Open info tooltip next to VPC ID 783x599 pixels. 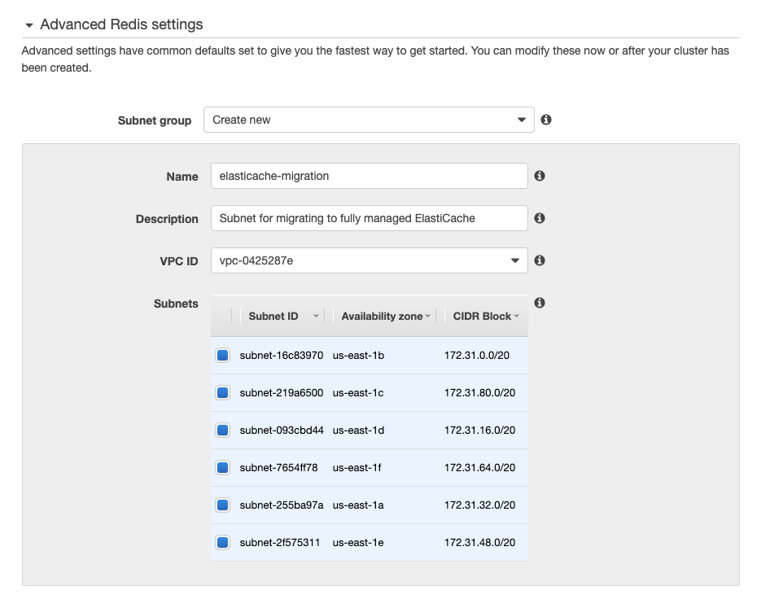pyautogui.click(x=539, y=260)
